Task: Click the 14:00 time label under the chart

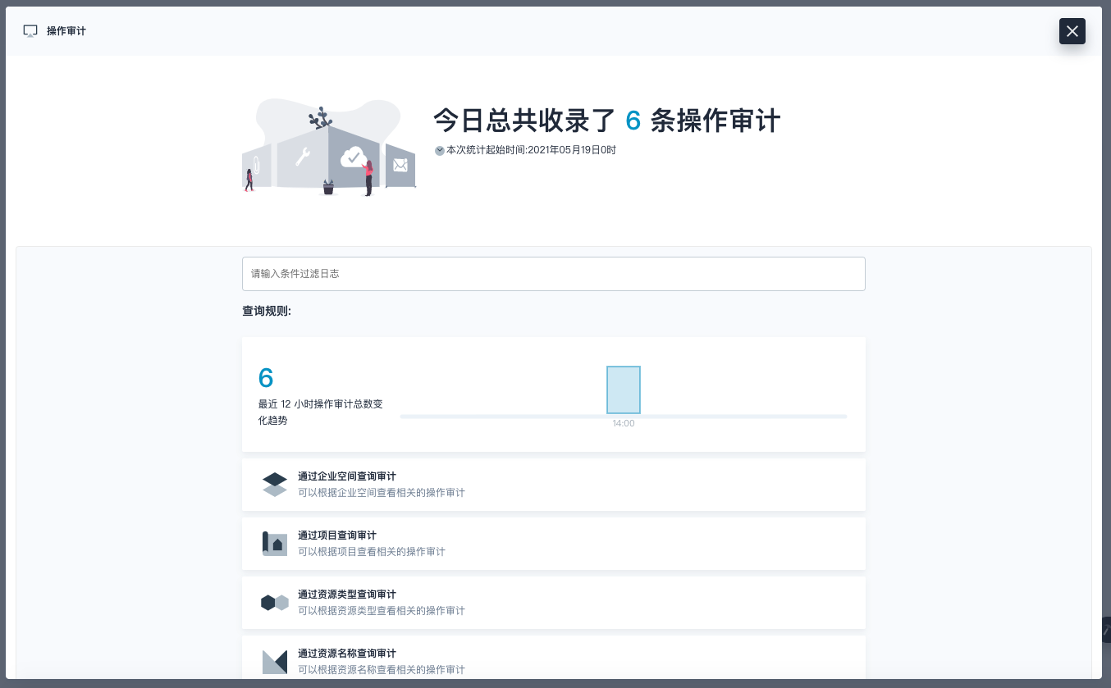Action: (x=623, y=424)
